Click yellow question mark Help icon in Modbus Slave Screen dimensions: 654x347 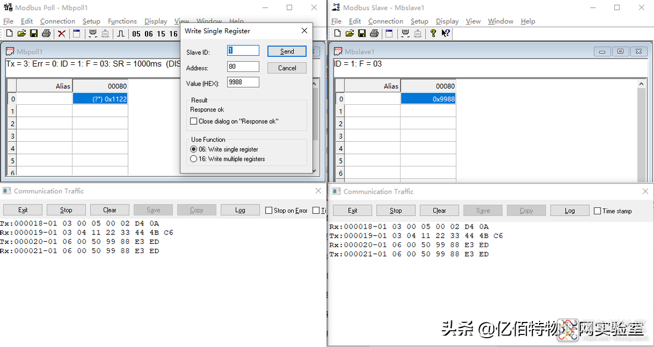point(433,33)
